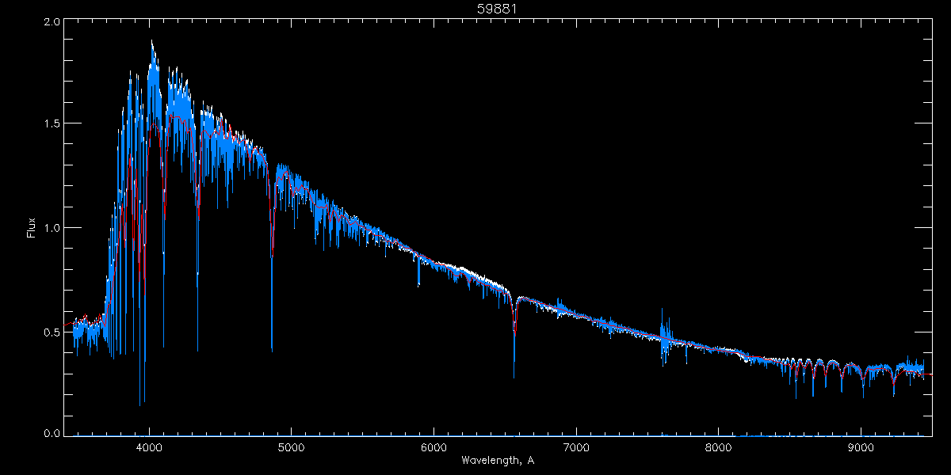Viewport: 951px width, 475px height.
Task: Select the 9000 x-axis tick label
Action: coord(861,446)
